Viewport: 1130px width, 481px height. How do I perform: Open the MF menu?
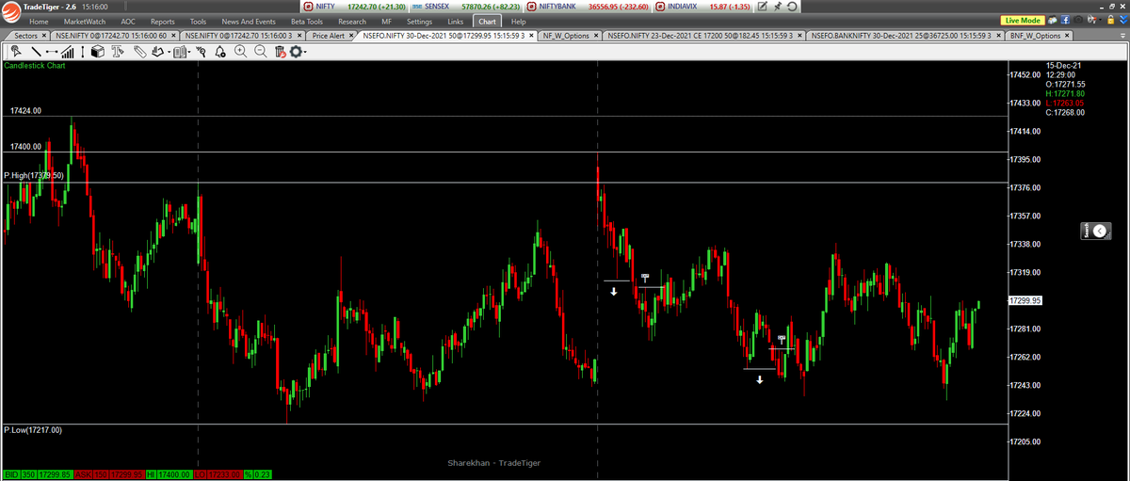click(387, 21)
